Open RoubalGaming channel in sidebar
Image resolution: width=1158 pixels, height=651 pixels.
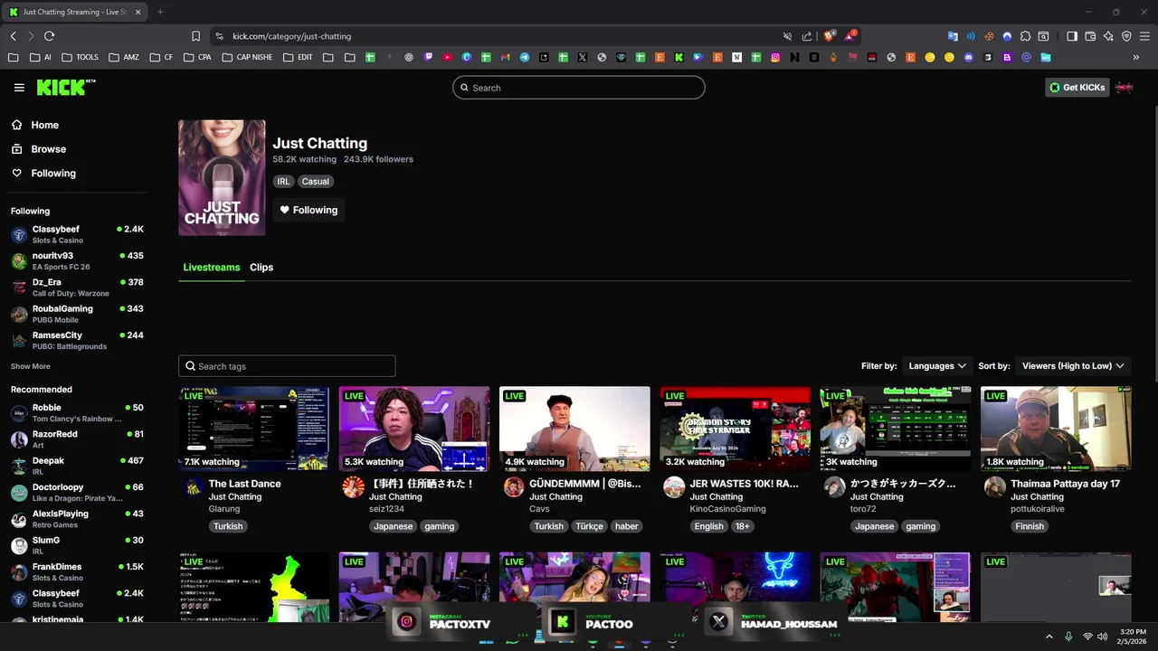(77, 314)
